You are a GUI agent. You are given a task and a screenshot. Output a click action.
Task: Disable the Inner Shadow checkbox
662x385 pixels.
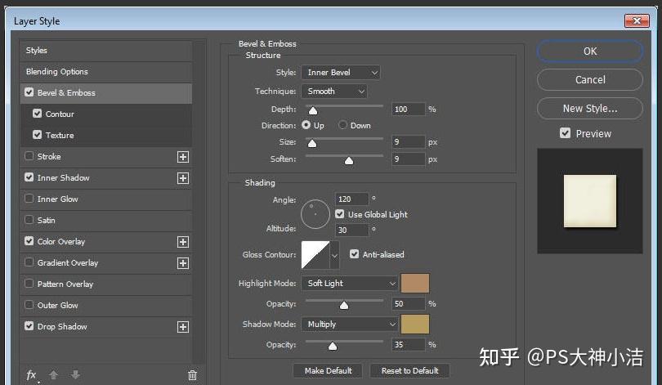(29, 177)
